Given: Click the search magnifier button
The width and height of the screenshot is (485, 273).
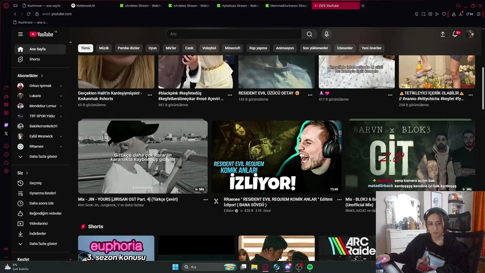Looking at the screenshot, I should coord(310,34).
